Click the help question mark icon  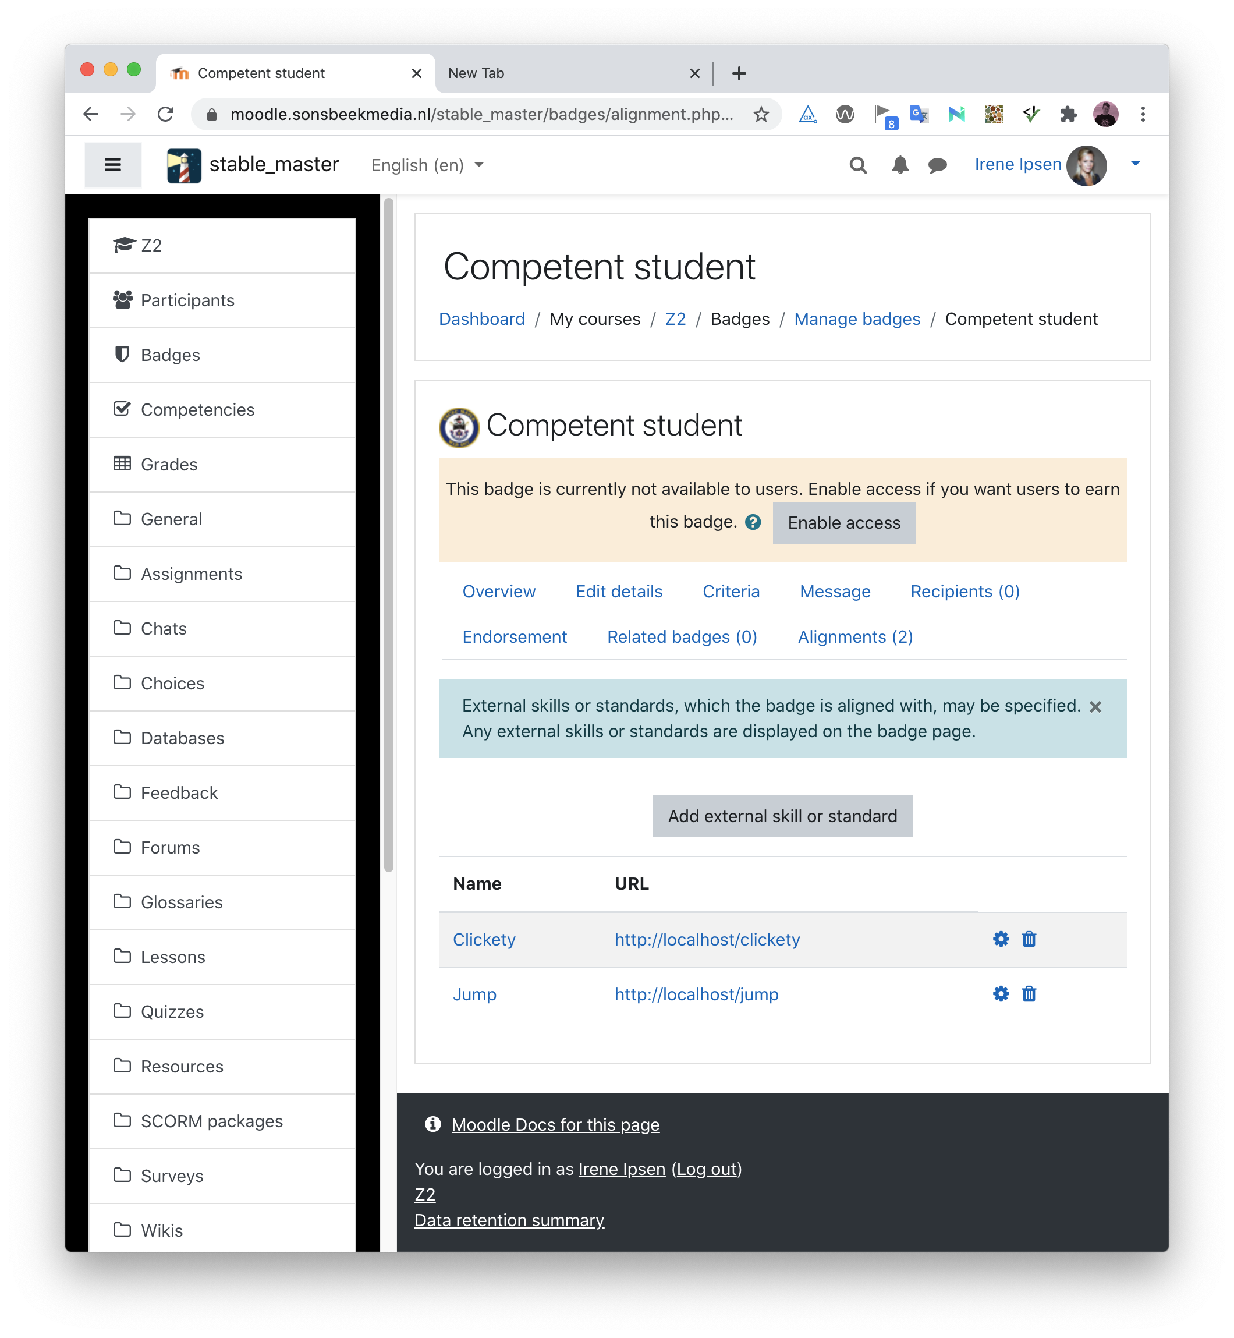753,522
